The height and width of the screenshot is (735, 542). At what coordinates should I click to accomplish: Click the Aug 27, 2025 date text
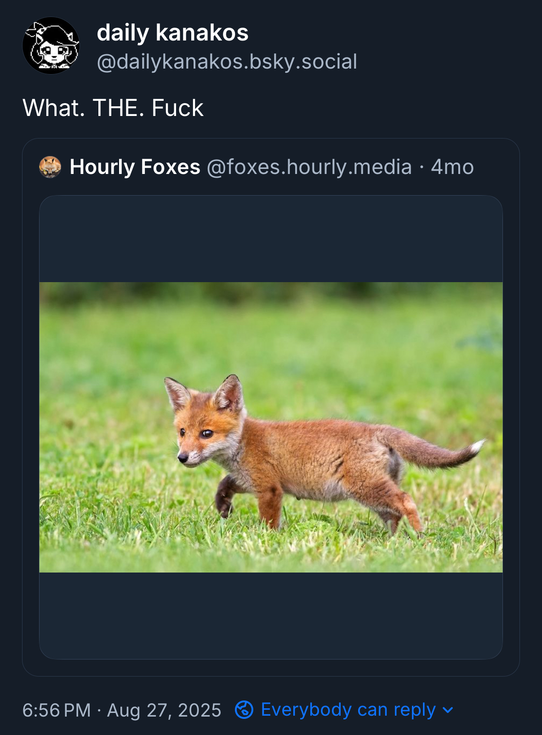(x=164, y=710)
